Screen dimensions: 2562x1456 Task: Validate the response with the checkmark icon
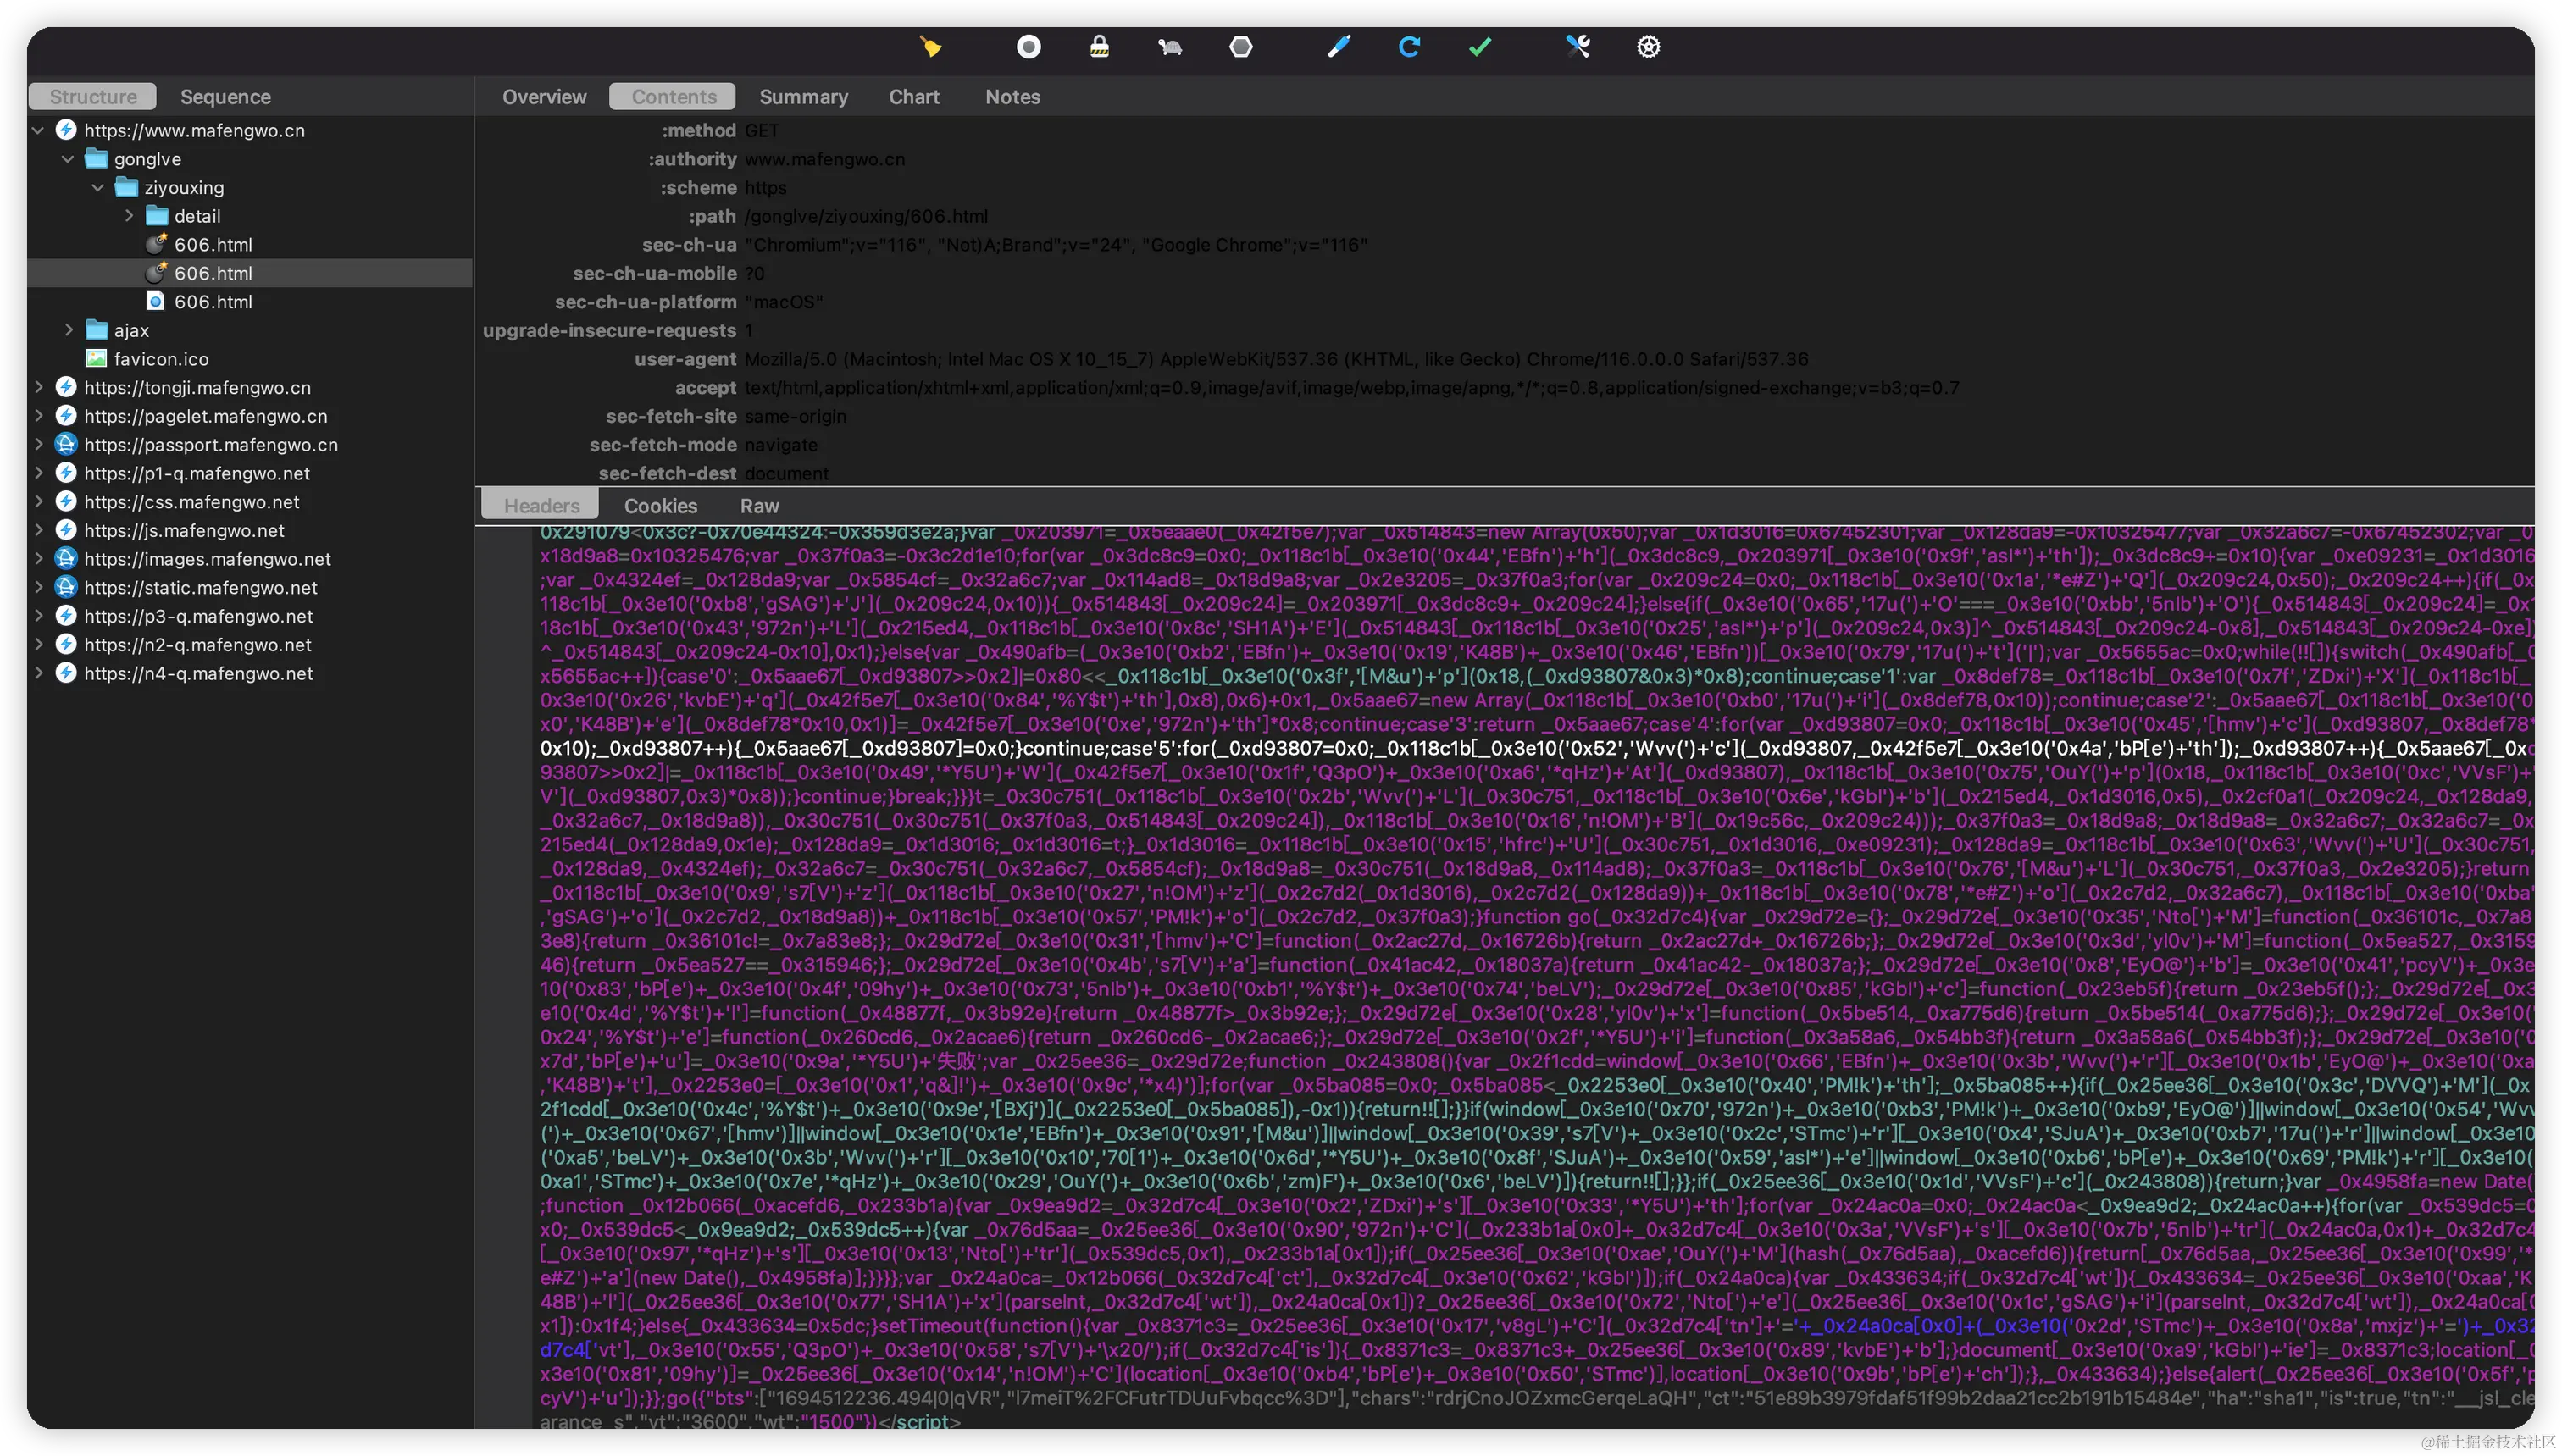pos(1480,46)
